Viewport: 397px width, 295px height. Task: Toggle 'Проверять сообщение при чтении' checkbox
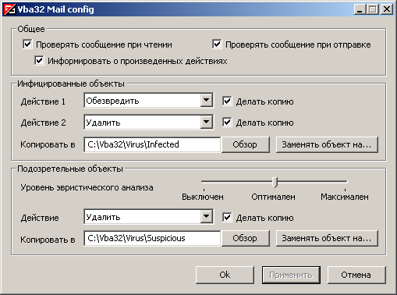coord(27,44)
